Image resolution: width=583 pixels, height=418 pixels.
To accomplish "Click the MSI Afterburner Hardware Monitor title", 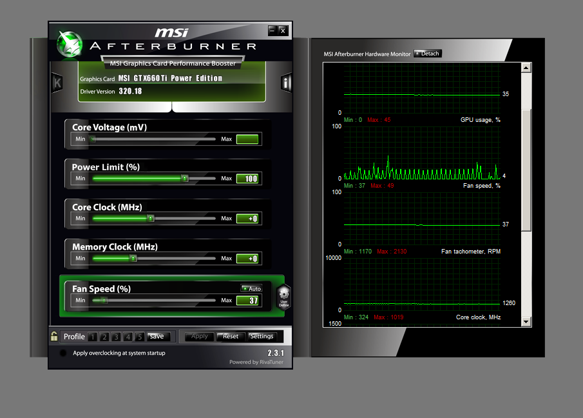I will (367, 54).
